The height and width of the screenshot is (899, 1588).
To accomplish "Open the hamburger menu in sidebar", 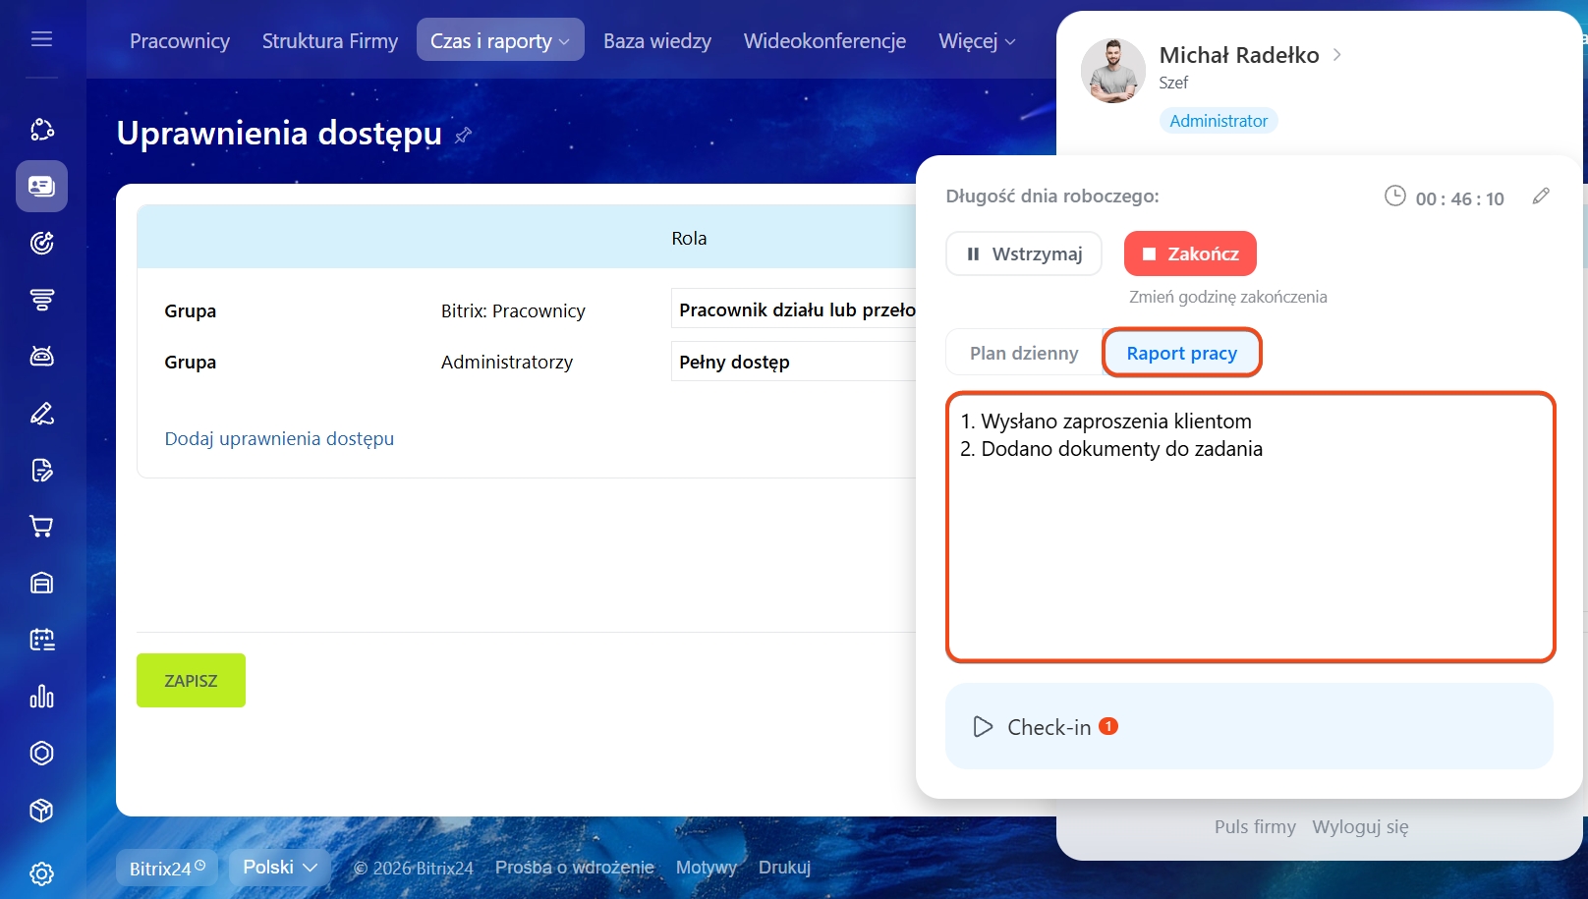I will 41,39.
